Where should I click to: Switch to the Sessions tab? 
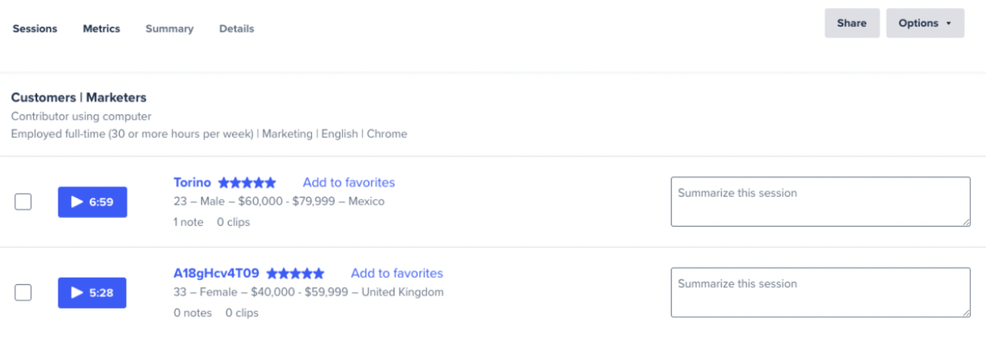[x=35, y=29]
